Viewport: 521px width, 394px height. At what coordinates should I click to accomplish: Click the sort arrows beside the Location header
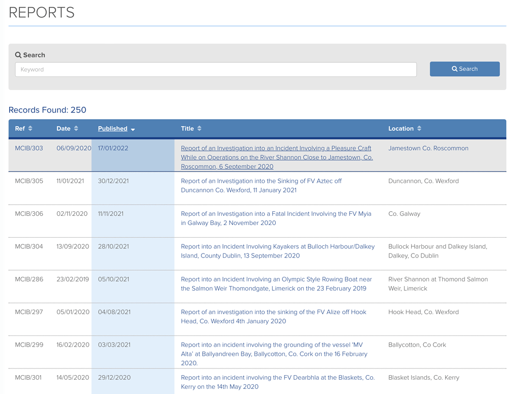coord(420,128)
